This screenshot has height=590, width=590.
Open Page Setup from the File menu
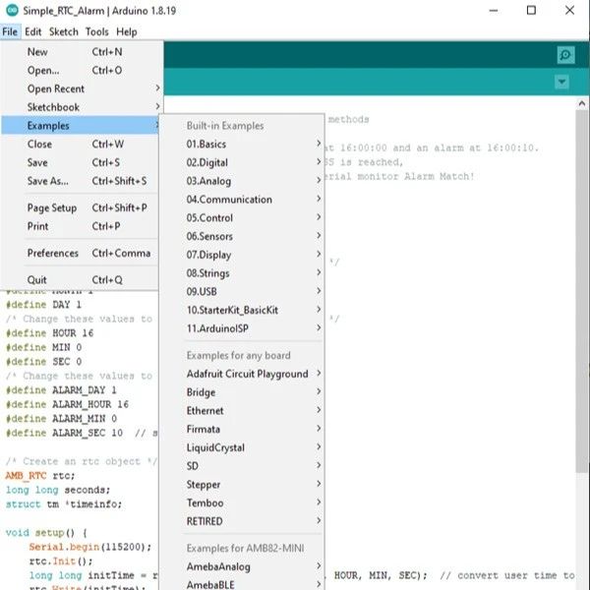(81, 207)
